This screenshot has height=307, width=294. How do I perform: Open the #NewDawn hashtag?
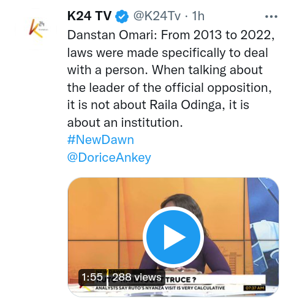pyautogui.click(x=100, y=140)
